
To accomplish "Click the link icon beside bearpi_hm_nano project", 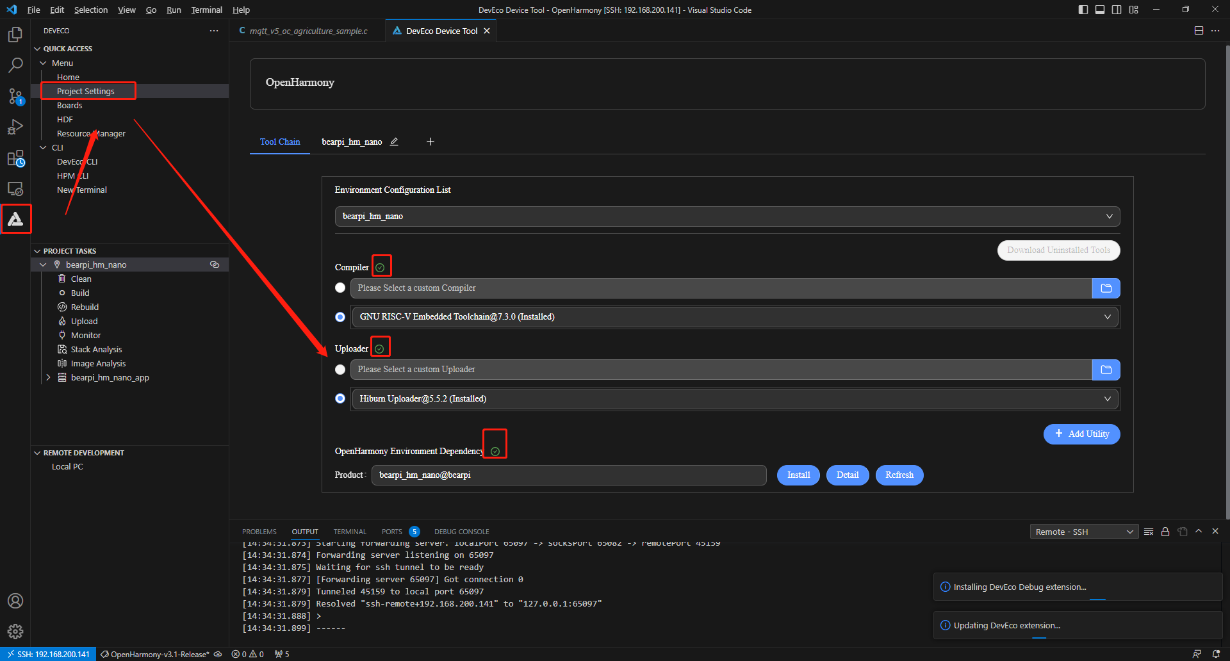I will pyautogui.click(x=215, y=265).
